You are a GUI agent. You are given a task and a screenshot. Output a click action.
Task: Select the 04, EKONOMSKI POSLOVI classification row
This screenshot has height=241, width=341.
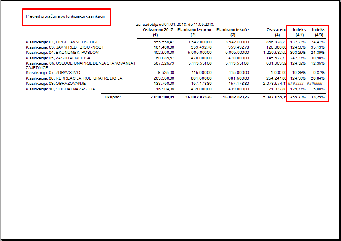coord(63,53)
